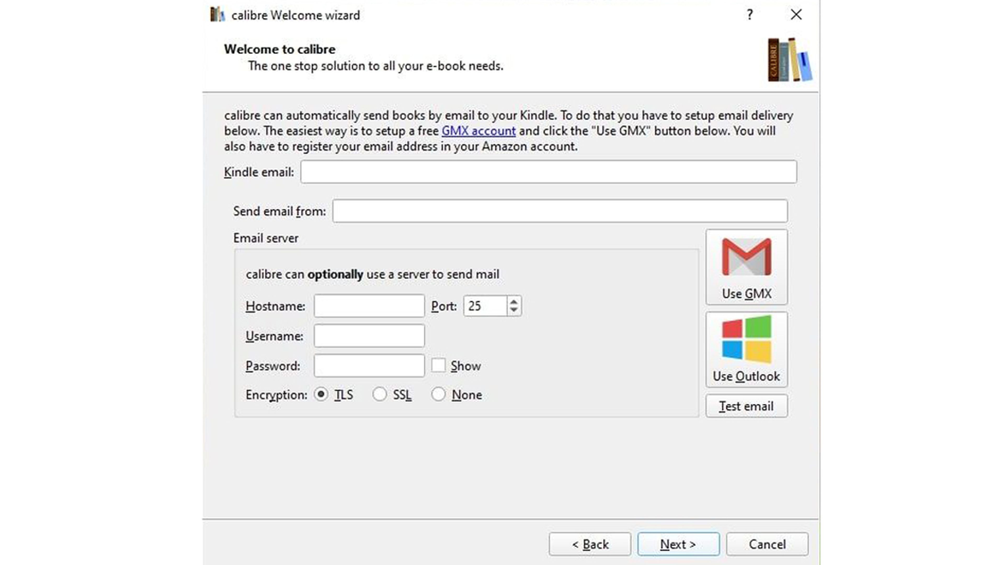Click the GMX account hyperlink
This screenshot has height=565, width=1004.
[478, 130]
